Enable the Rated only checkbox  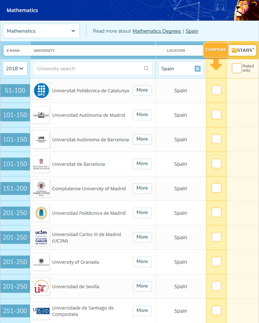click(x=237, y=69)
